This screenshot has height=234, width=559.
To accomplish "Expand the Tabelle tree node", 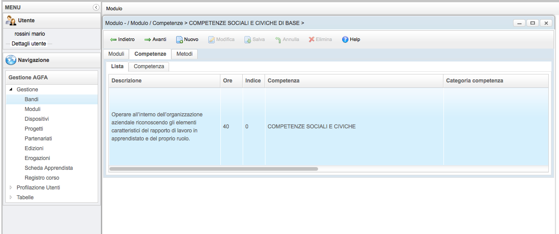I will tap(11, 197).
